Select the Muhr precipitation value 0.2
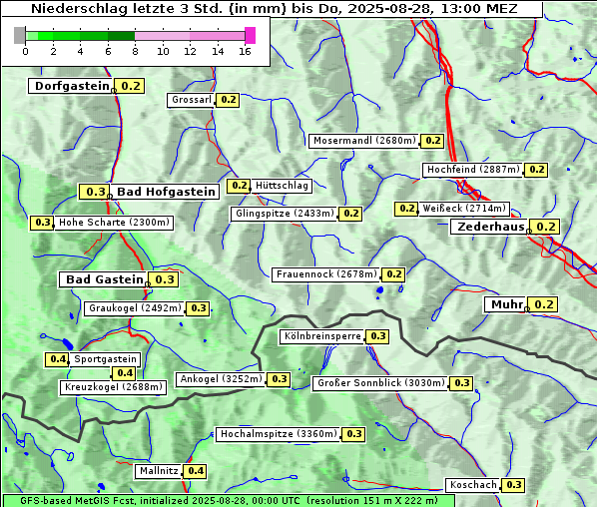 (543, 304)
